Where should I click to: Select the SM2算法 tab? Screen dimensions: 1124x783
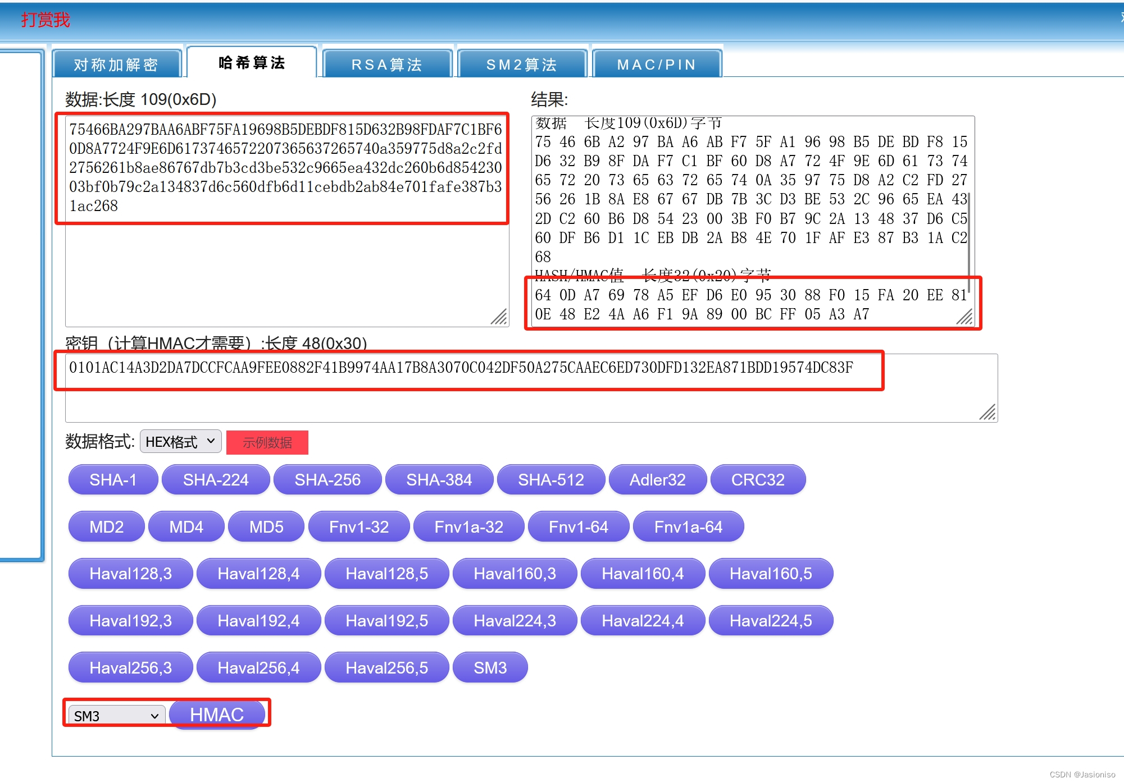[x=522, y=64]
